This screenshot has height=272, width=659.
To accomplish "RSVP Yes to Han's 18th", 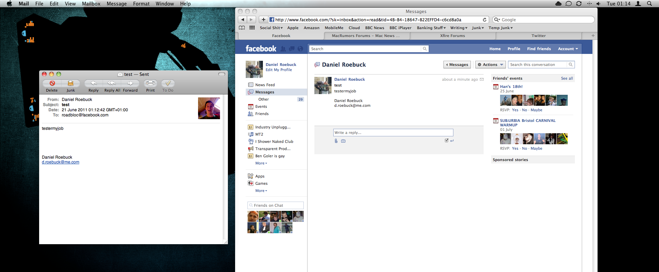I will pyautogui.click(x=515, y=110).
